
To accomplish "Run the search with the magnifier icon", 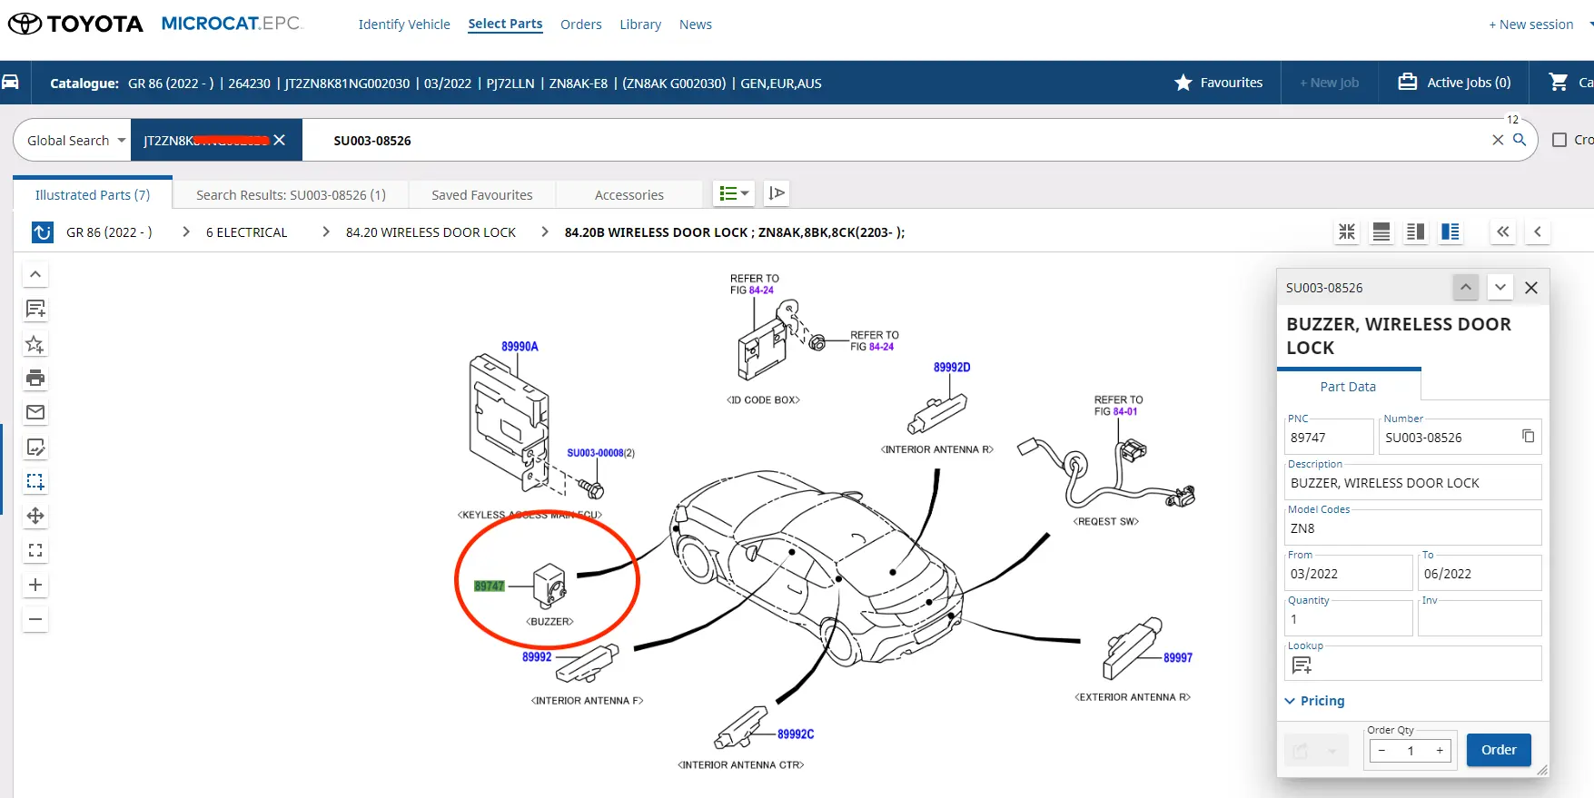I will 1520,140.
